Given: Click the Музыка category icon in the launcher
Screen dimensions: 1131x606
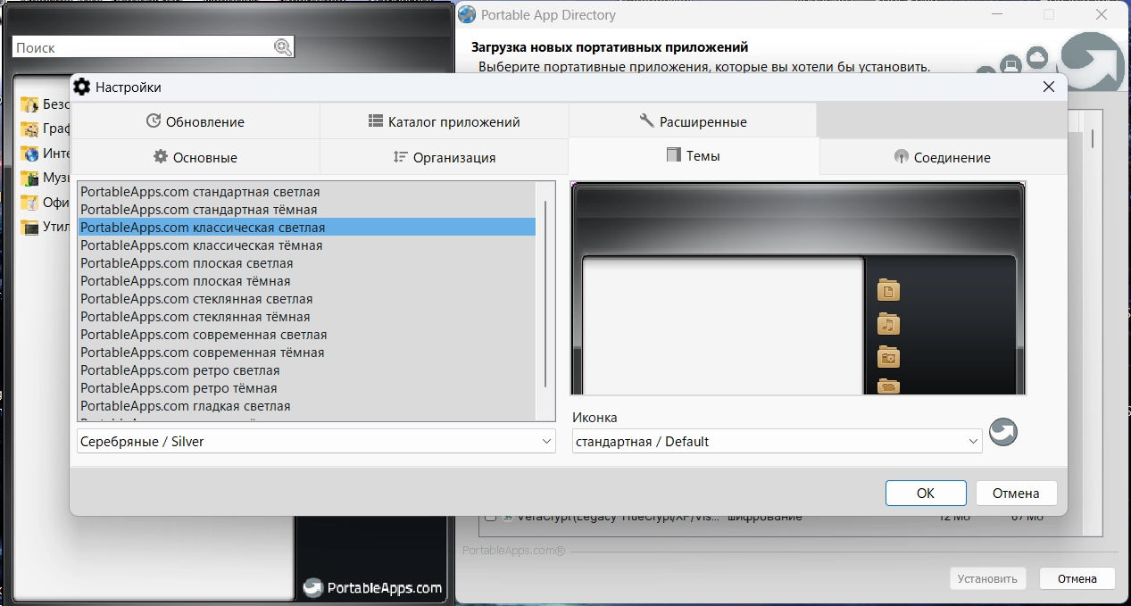Looking at the screenshot, I should [x=30, y=178].
